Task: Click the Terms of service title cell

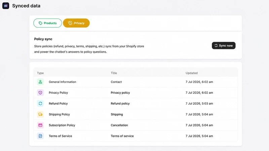Action: (x=122, y=136)
